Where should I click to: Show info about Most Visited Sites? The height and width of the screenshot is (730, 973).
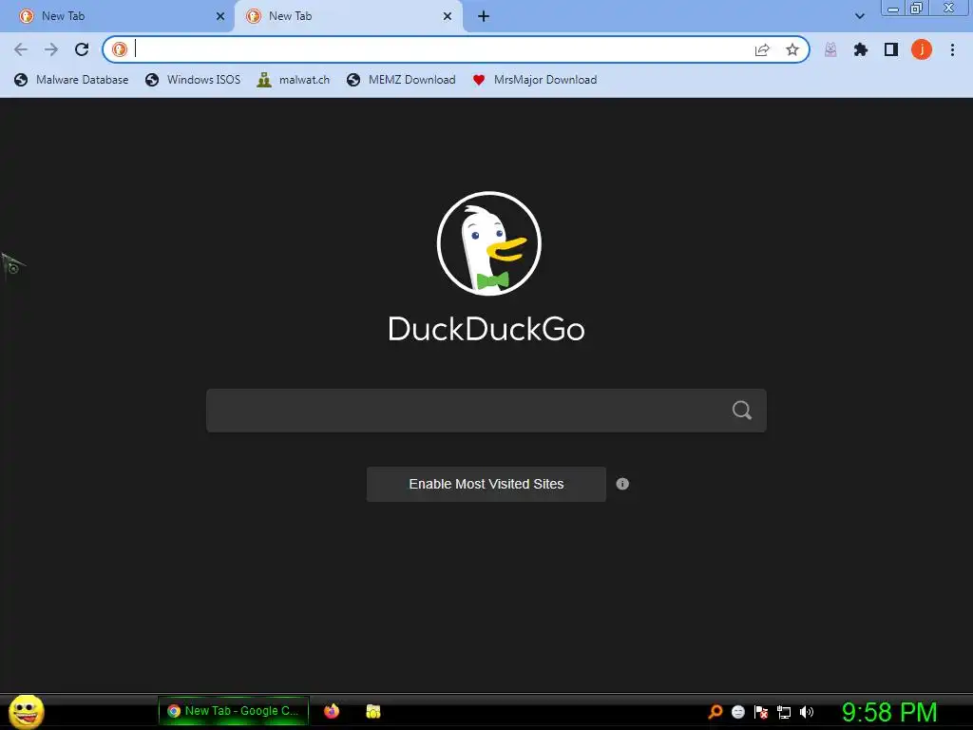[x=622, y=484]
